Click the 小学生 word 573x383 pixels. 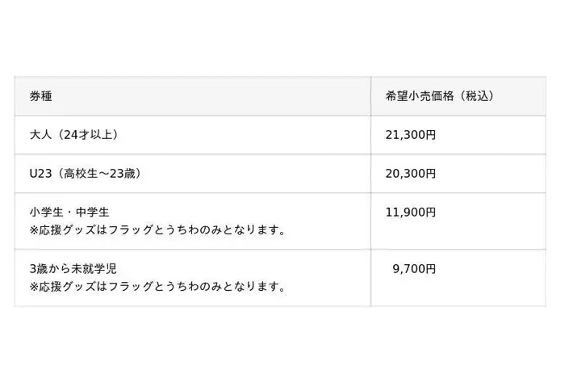click(45, 213)
